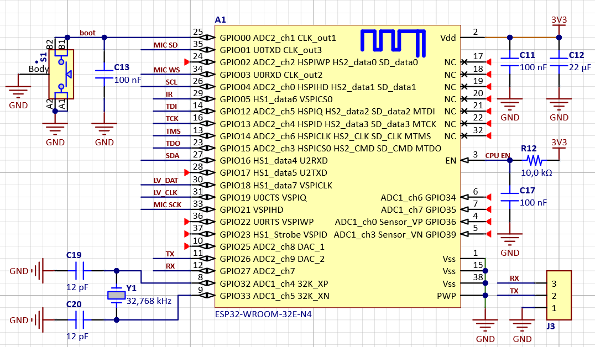This screenshot has width=595, height=347.
Task: Click the TDO net label
Action: click(x=173, y=143)
